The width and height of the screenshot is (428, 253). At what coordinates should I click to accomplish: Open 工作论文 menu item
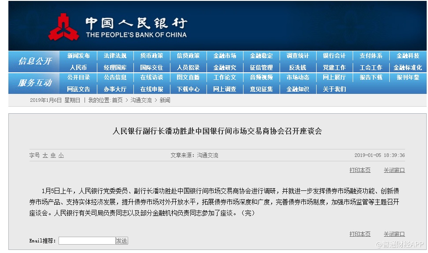tap(225, 77)
